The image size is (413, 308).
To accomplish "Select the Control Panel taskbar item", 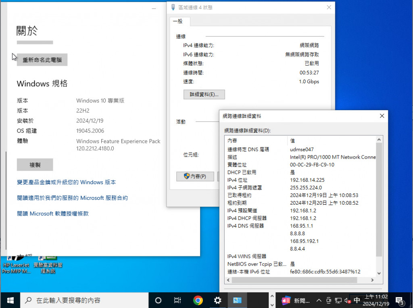I will pos(237,300).
